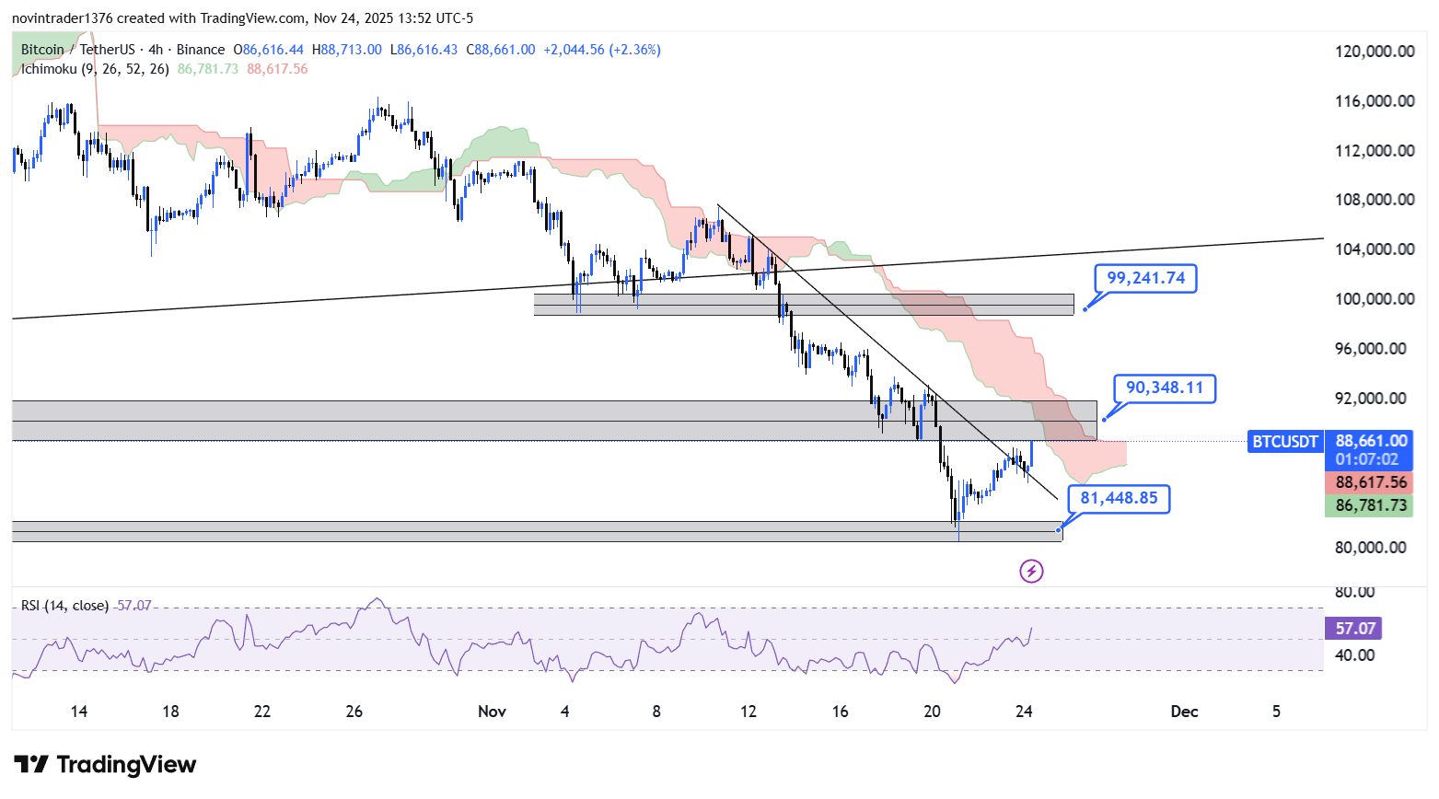
Task: Click the 01:07:02 candle countdown timer
Action: click(1367, 459)
